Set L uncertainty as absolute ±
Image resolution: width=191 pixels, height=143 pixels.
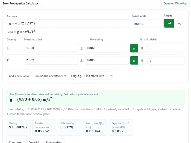point(134,48)
